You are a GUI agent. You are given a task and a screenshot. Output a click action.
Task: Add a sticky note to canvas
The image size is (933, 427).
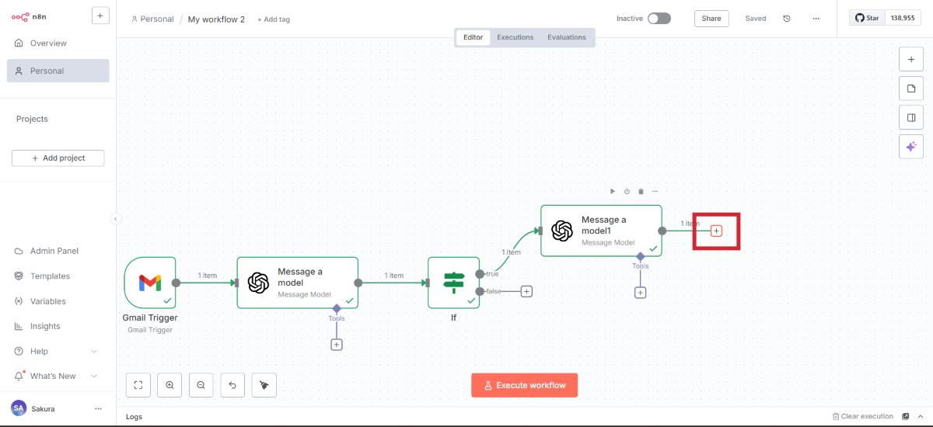[910, 89]
